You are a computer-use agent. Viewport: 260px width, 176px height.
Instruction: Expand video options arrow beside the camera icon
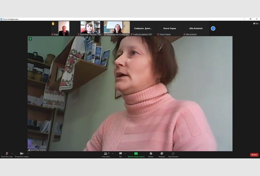(28, 153)
